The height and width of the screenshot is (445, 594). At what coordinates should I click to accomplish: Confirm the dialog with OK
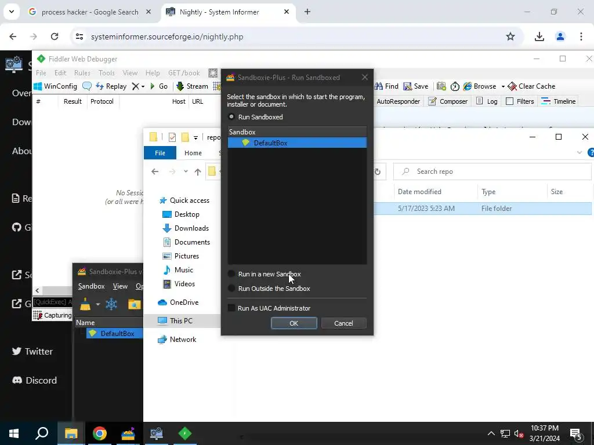[x=294, y=323]
